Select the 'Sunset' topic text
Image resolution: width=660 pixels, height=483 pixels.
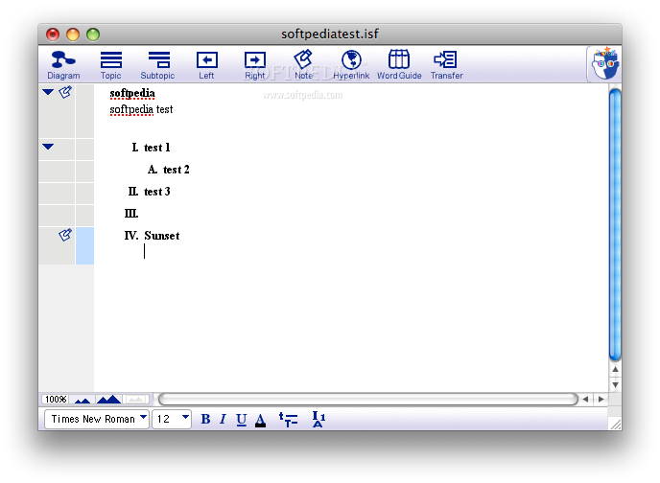click(162, 236)
